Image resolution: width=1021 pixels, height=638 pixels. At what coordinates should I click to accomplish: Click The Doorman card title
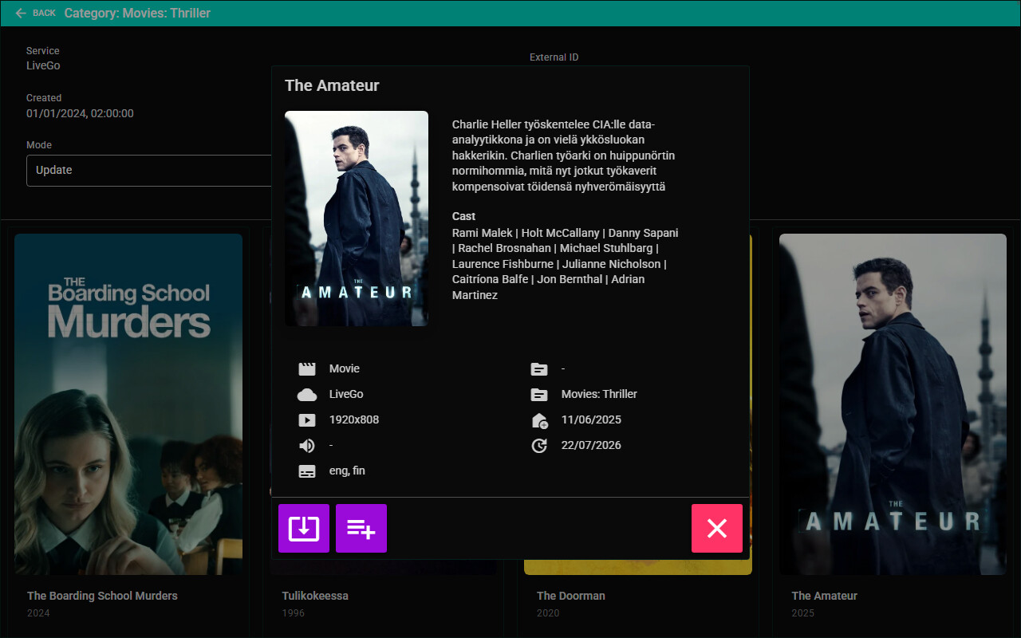click(x=571, y=596)
